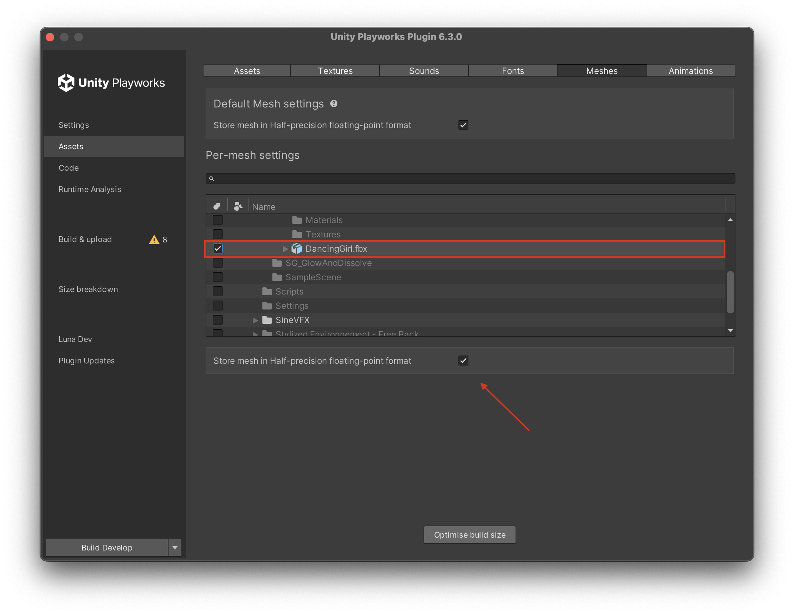
Task: Click the Scripts folder icon
Action: [x=267, y=291]
